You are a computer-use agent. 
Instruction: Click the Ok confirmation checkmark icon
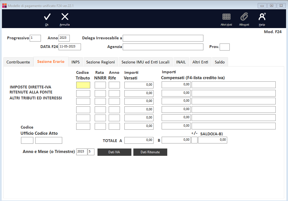coord(47,17)
